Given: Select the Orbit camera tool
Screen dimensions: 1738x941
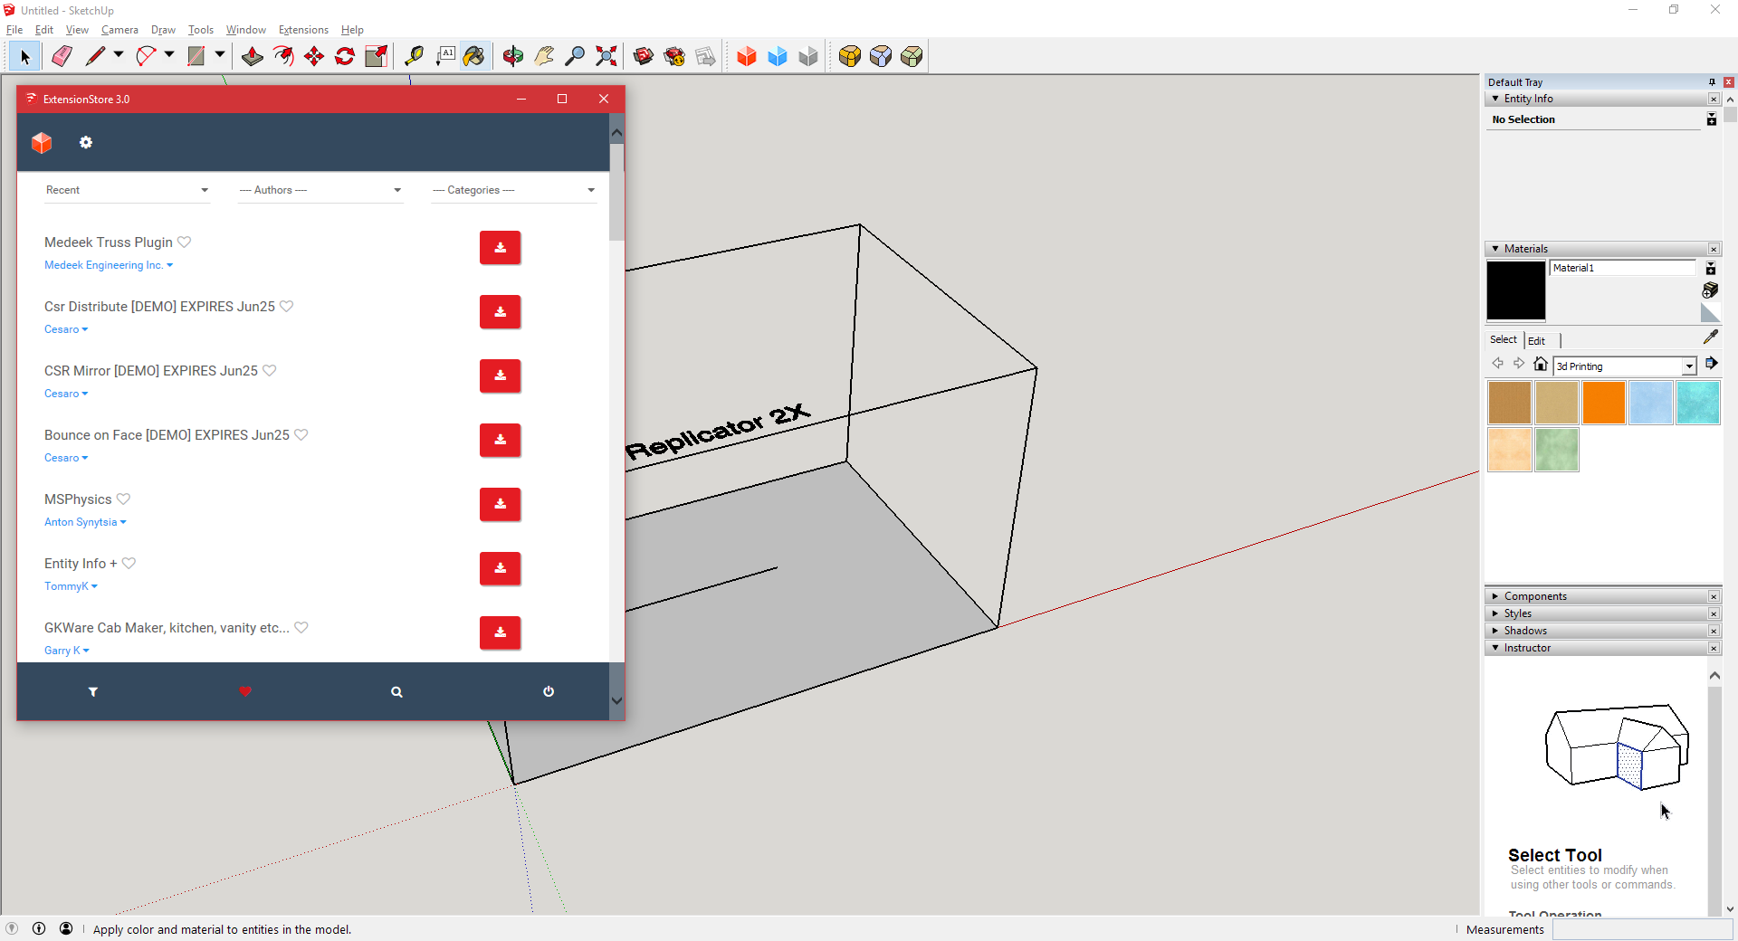Looking at the screenshot, I should point(513,57).
